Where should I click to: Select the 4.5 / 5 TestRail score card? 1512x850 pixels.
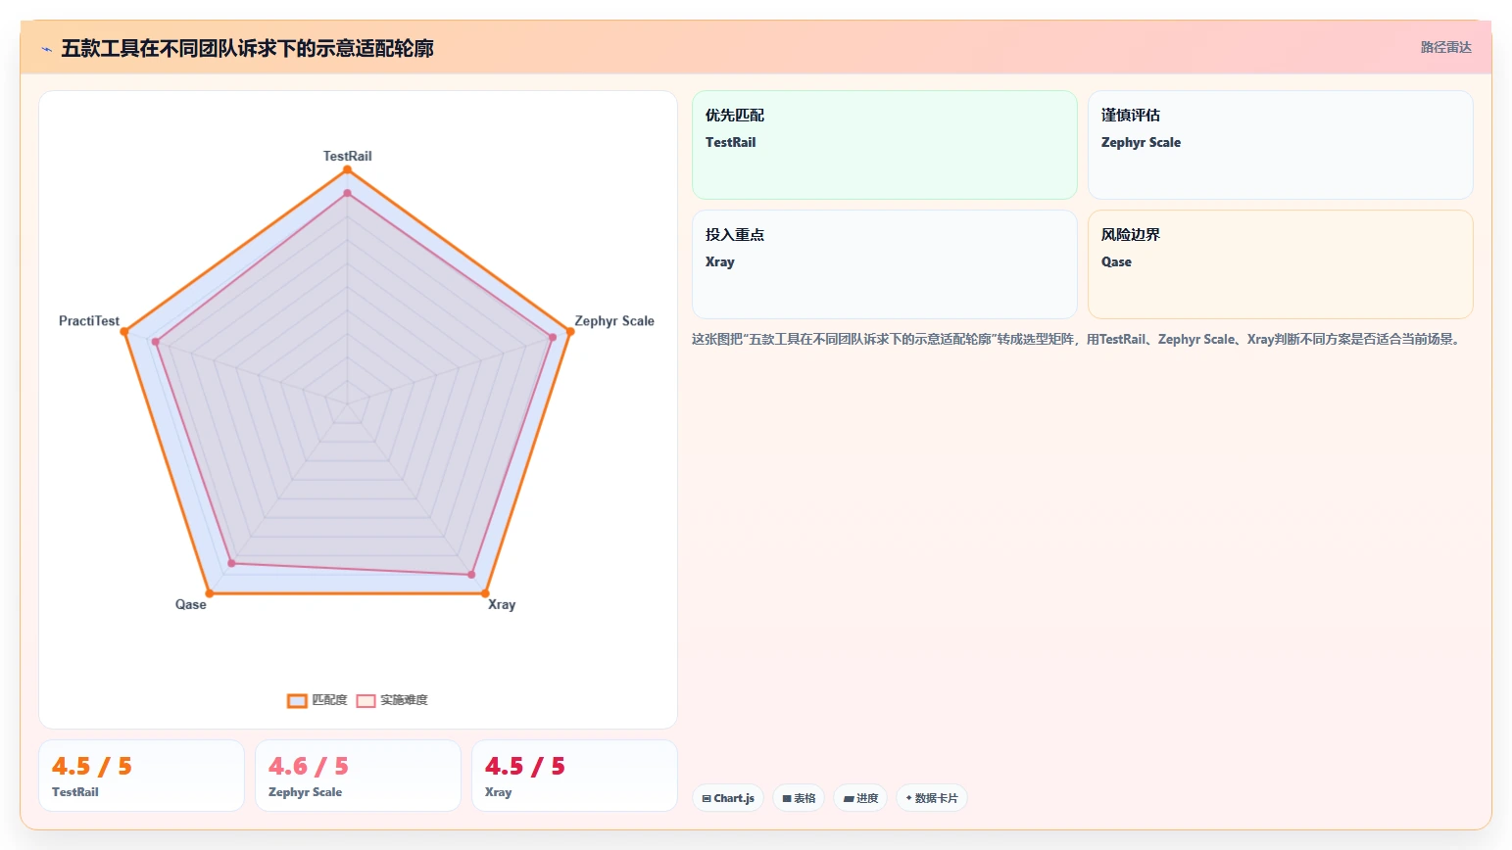point(141,776)
